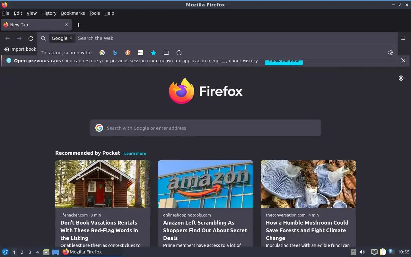Open search settings gear in URL dropdown
411x257 pixels.
pos(391,53)
